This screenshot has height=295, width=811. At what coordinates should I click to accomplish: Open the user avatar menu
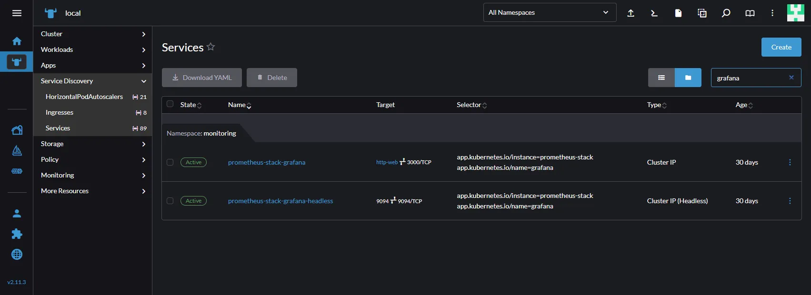point(795,13)
